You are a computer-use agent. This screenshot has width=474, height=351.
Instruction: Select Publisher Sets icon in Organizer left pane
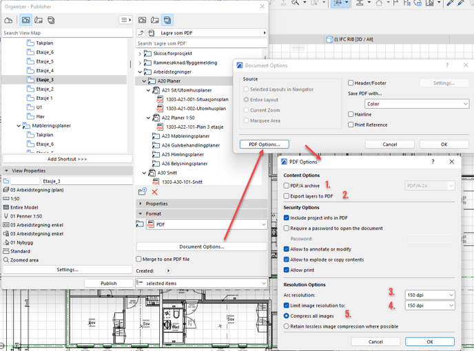[51, 20]
